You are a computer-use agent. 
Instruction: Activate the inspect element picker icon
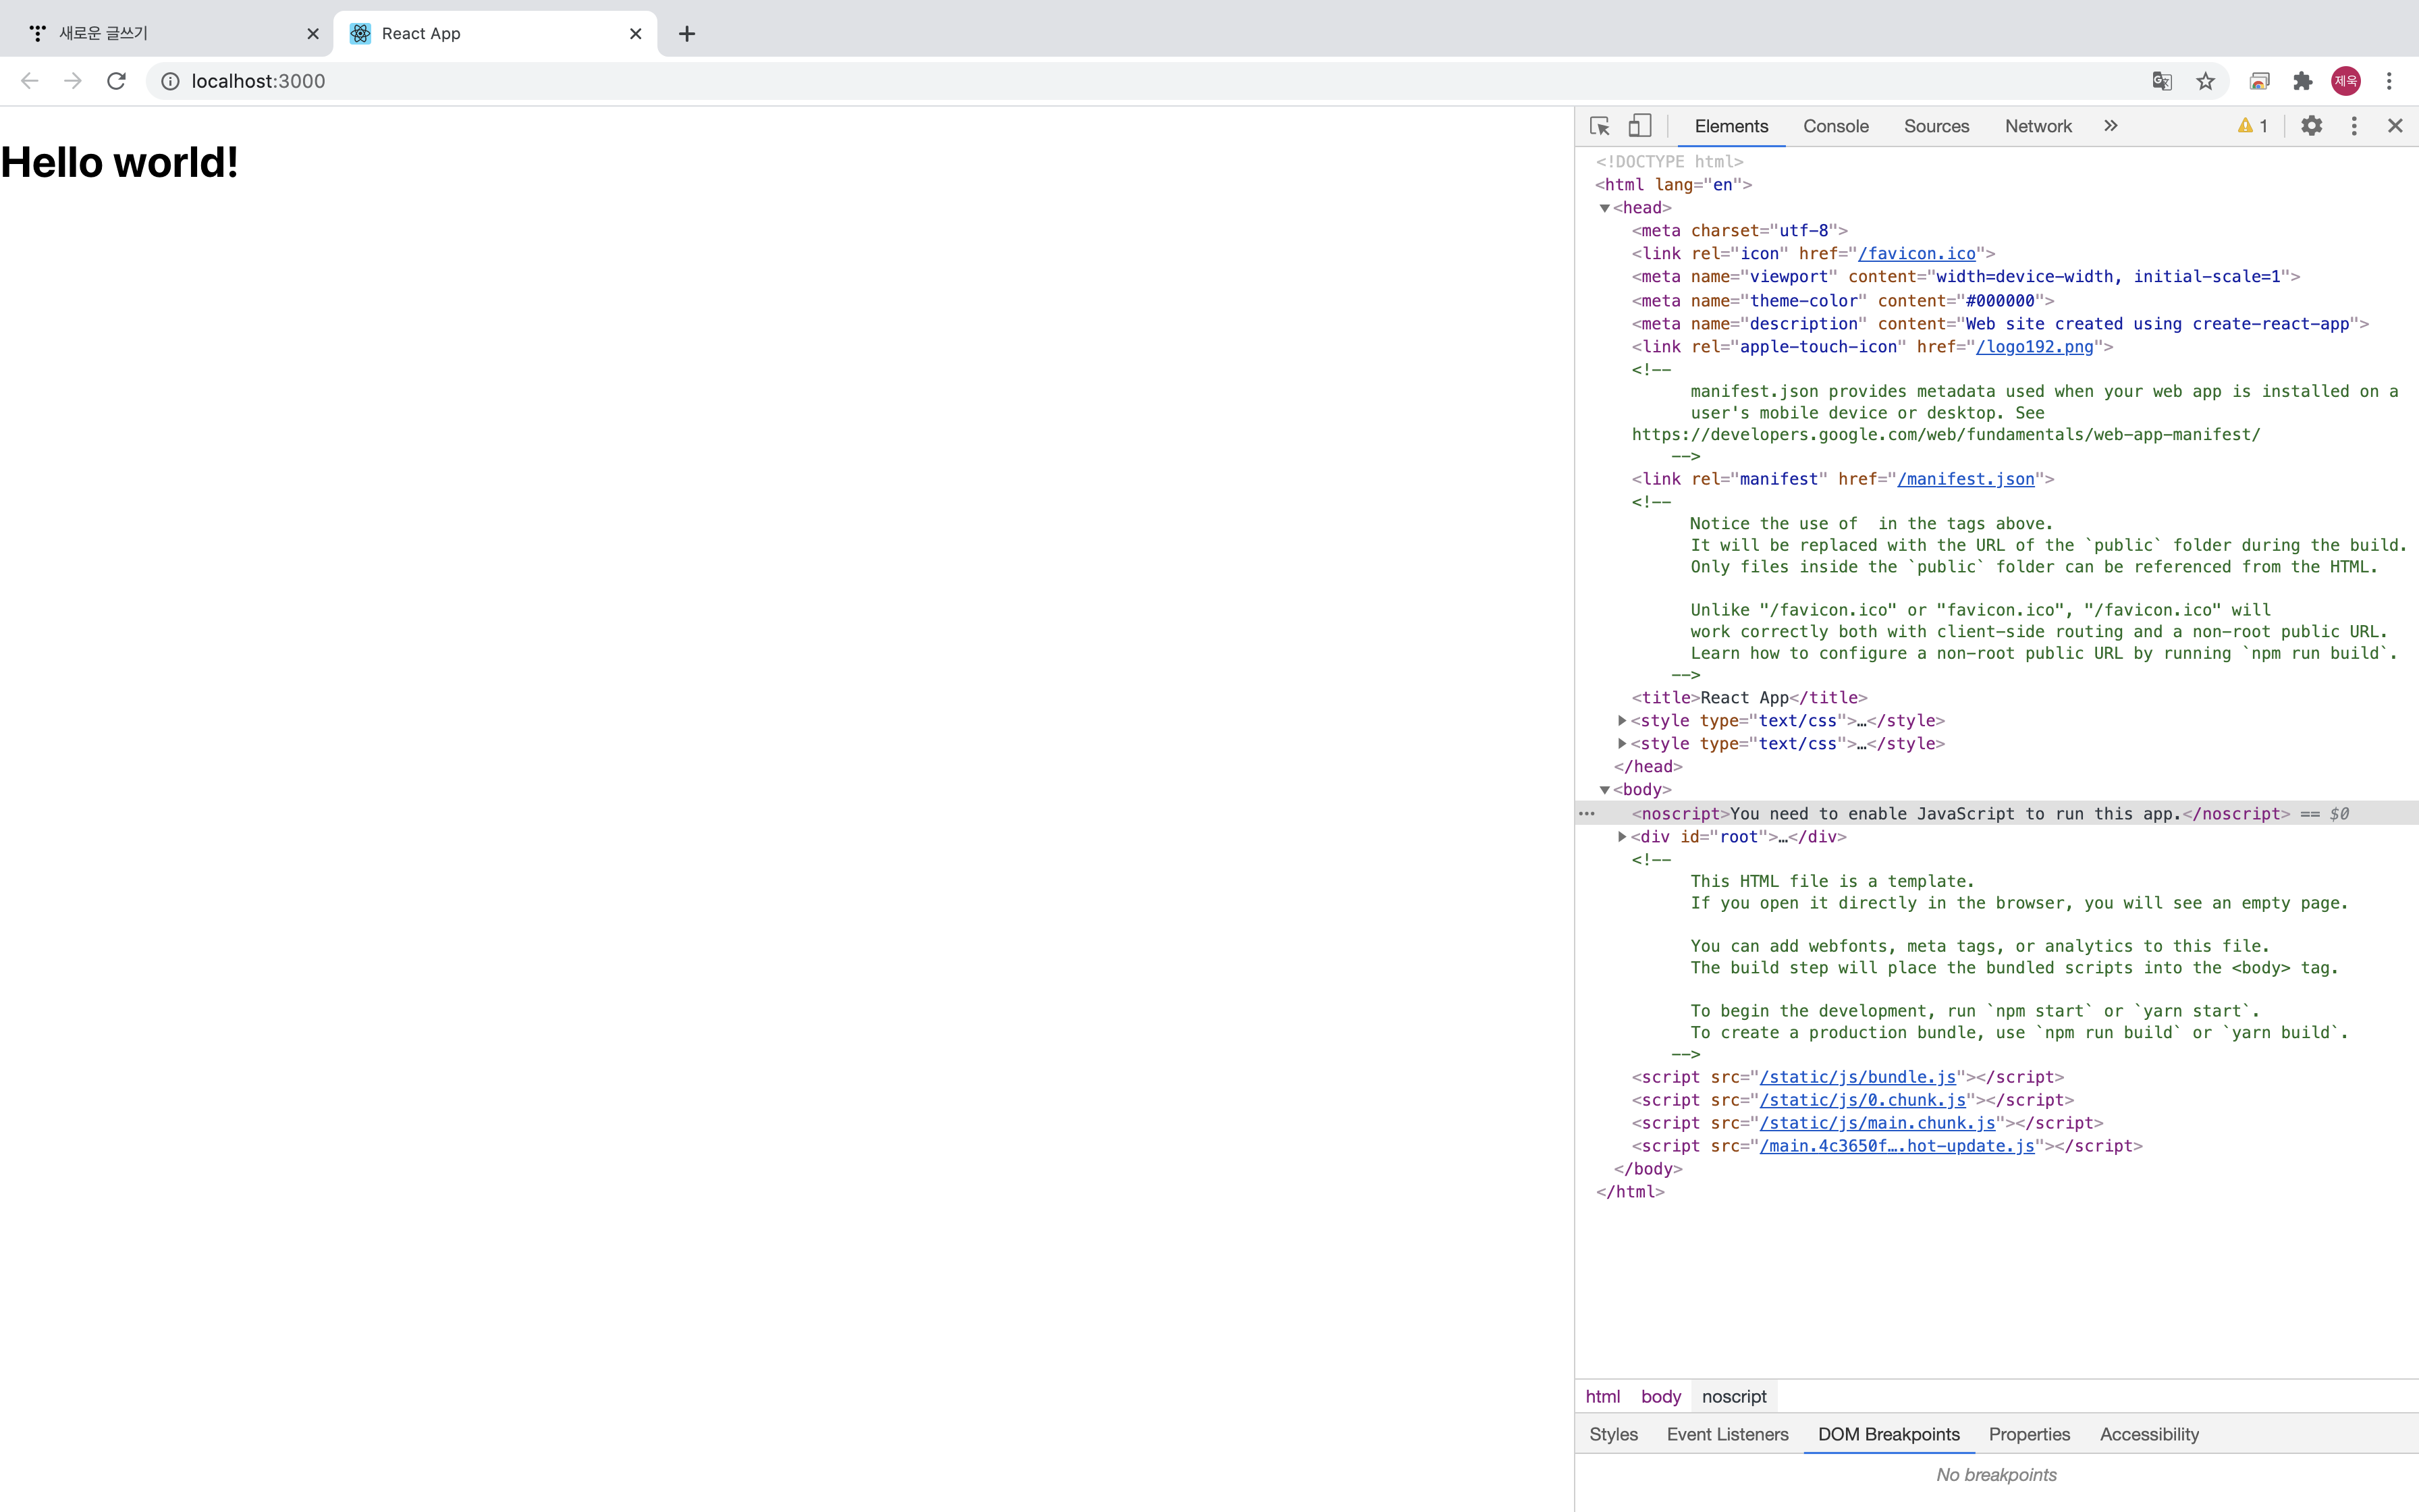coord(1600,126)
